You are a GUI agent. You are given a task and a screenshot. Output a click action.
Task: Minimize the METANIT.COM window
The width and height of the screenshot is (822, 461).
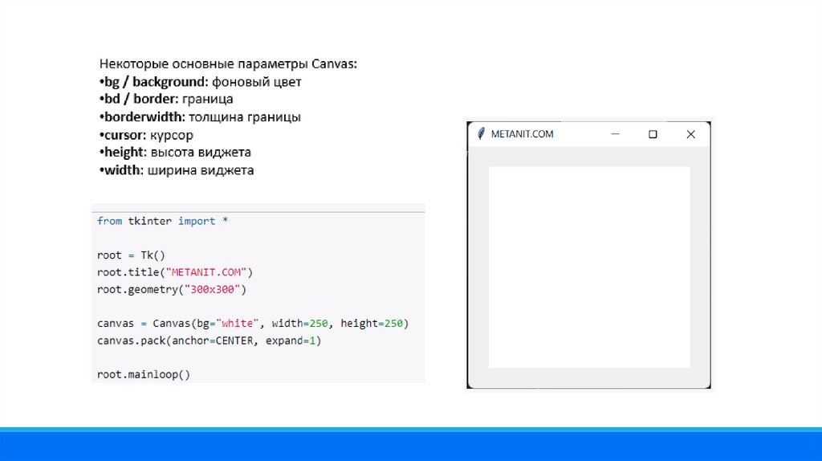click(x=616, y=134)
